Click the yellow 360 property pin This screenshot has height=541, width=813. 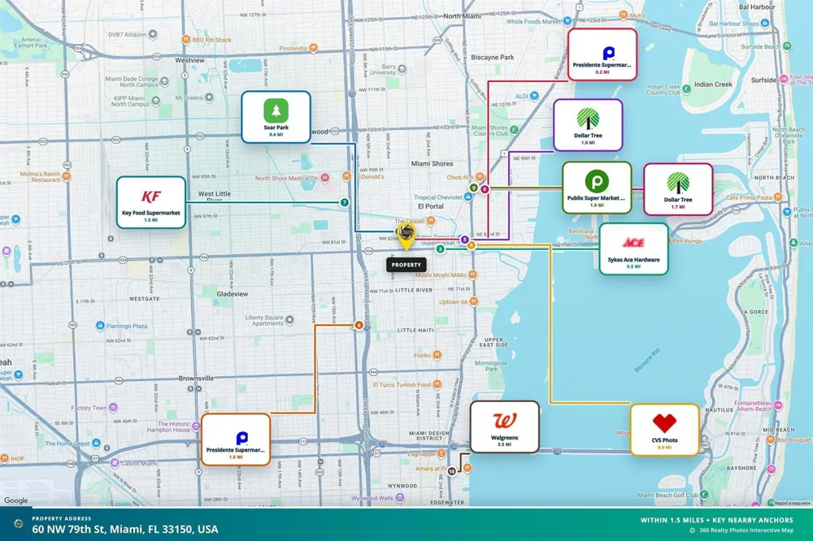406,236
